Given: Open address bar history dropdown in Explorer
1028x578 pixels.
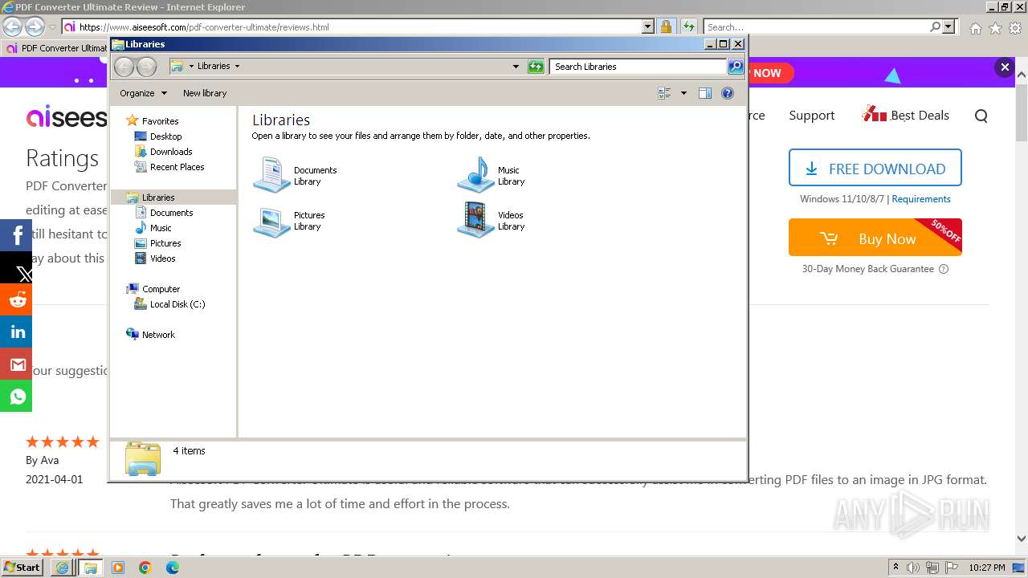Looking at the screenshot, I should point(516,67).
